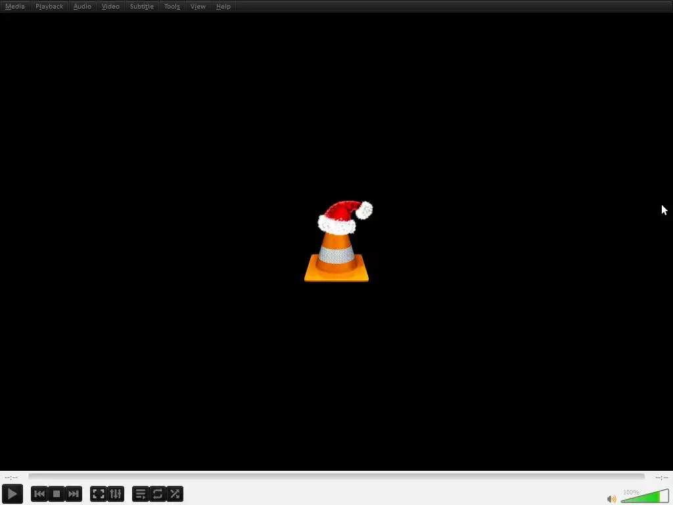Viewport: 673px width, 505px height.
Task: Open the Tools menu
Action: 172,7
